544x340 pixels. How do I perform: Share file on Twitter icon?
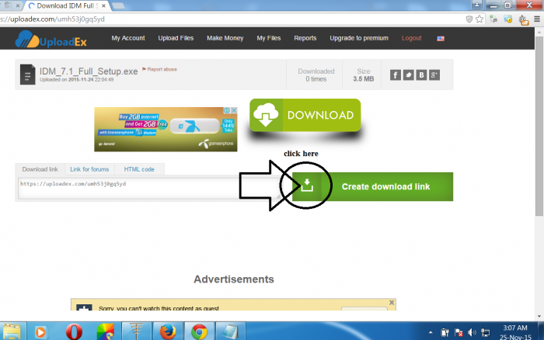[x=408, y=75]
